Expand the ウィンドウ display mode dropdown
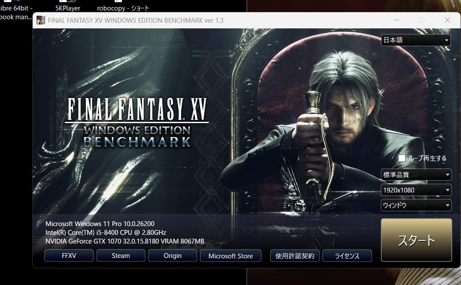Screen dimensions: 461x285 pos(416,205)
